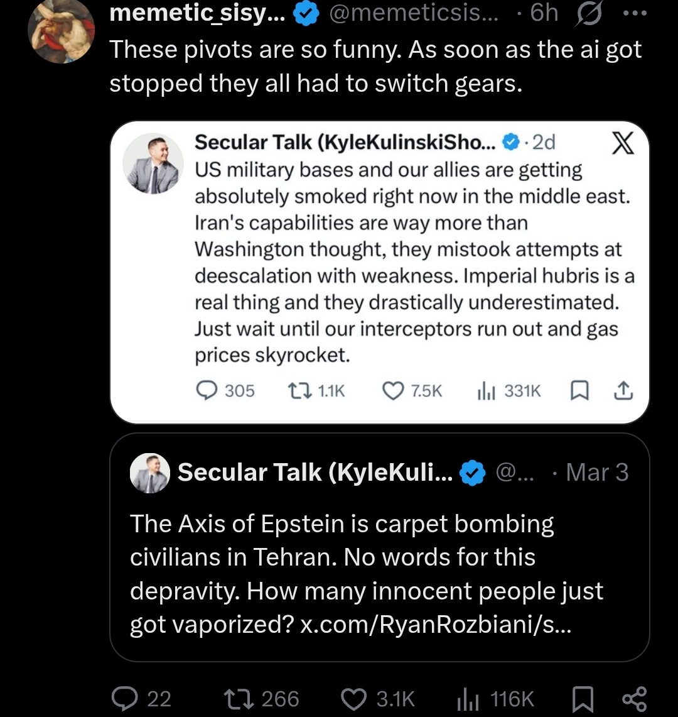
Task: Open memetic_sisyphus profile avatar
Action: pyautogui.click(x=62, y=31)
